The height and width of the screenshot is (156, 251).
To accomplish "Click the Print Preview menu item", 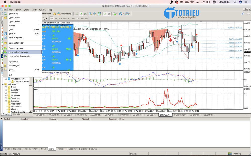I will [x=23, y=66].
